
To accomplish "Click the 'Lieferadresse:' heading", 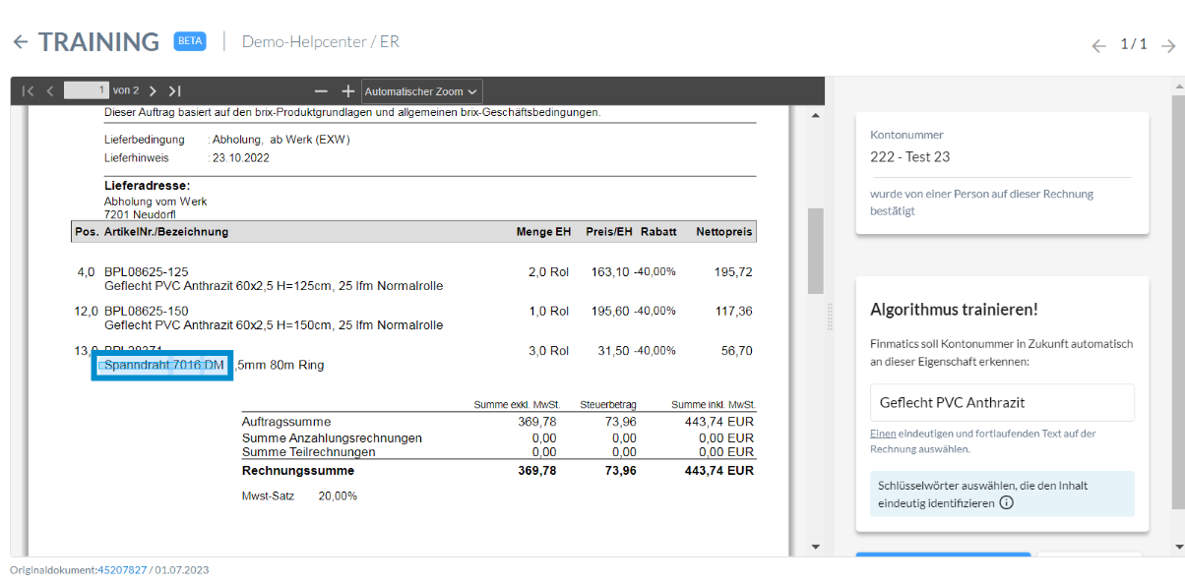I will coord(147,186).
